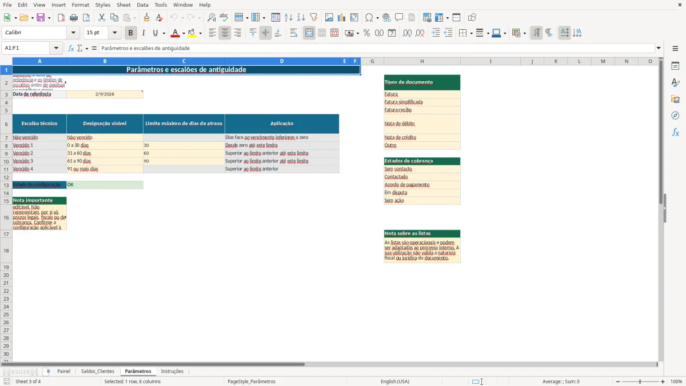Toggle Center Horizontally alignment
The image size is (686, 386).
click(x=225, y=33)
